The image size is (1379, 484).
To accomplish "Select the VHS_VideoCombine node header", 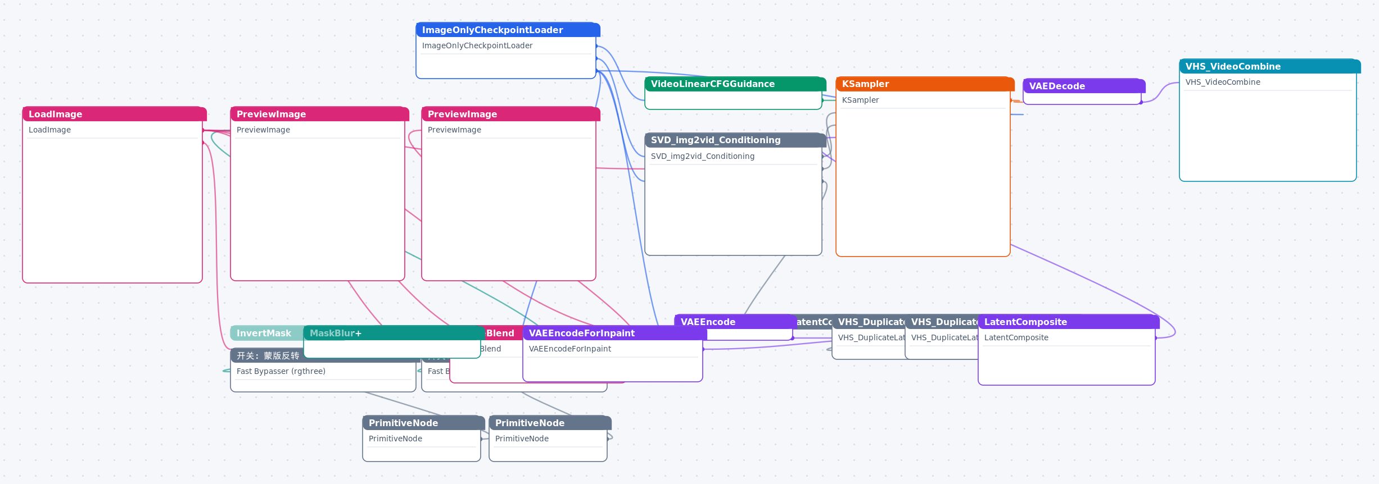I will click(x=1269, y=66).
